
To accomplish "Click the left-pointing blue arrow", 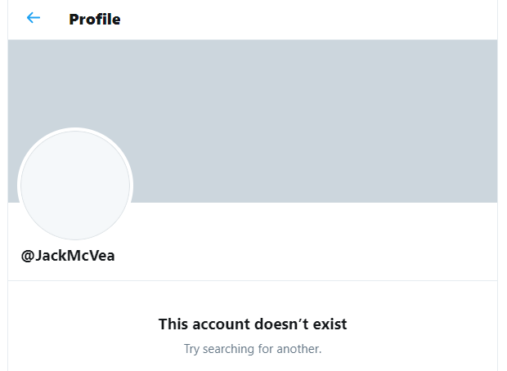I will point(34,18).
